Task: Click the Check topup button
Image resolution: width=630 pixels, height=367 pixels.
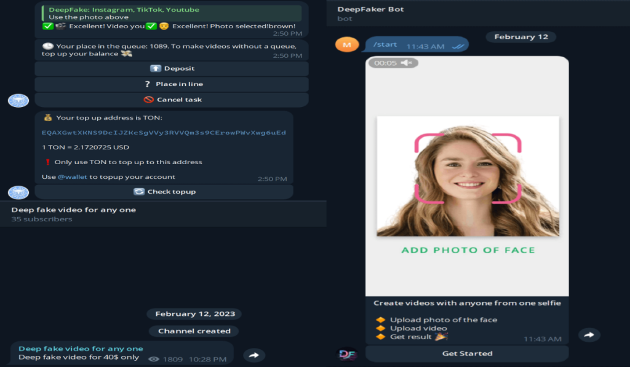Action: pos(164,192)
